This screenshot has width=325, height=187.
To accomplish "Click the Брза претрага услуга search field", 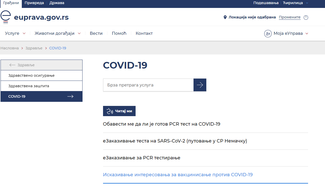I will click(x=148, y=85).
